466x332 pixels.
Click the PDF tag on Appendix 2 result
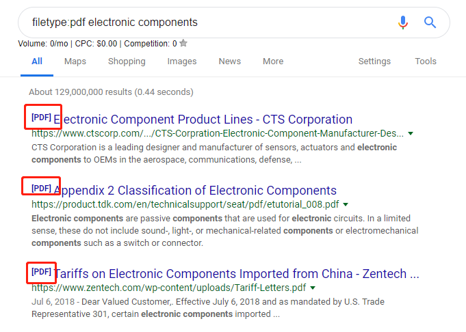point(41,188)
